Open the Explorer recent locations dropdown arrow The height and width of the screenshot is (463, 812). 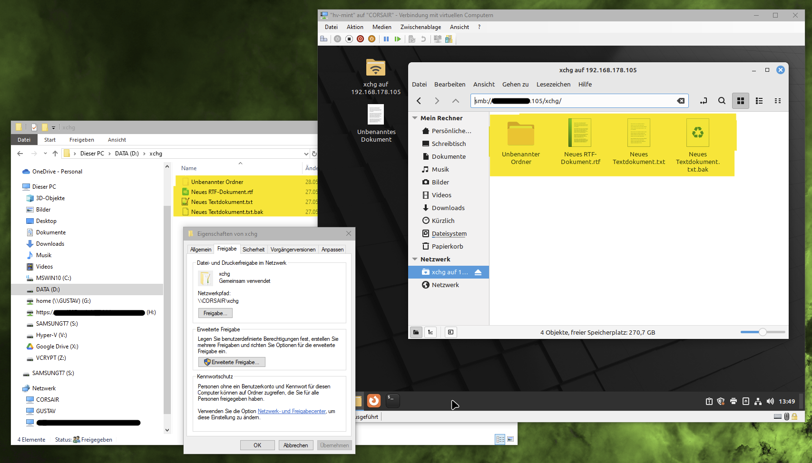tap(45, 154)
